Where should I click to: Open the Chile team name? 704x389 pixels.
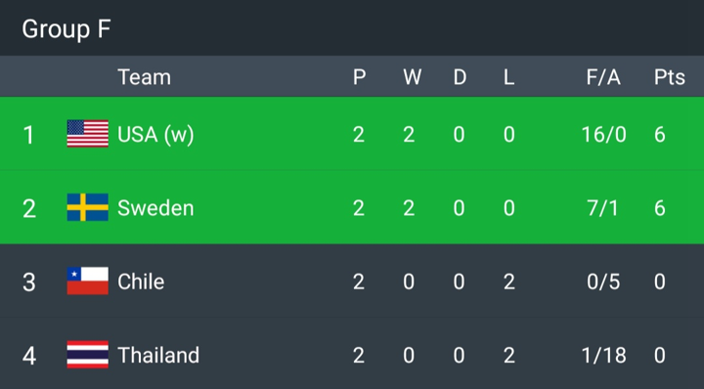[x=141, y=281]
